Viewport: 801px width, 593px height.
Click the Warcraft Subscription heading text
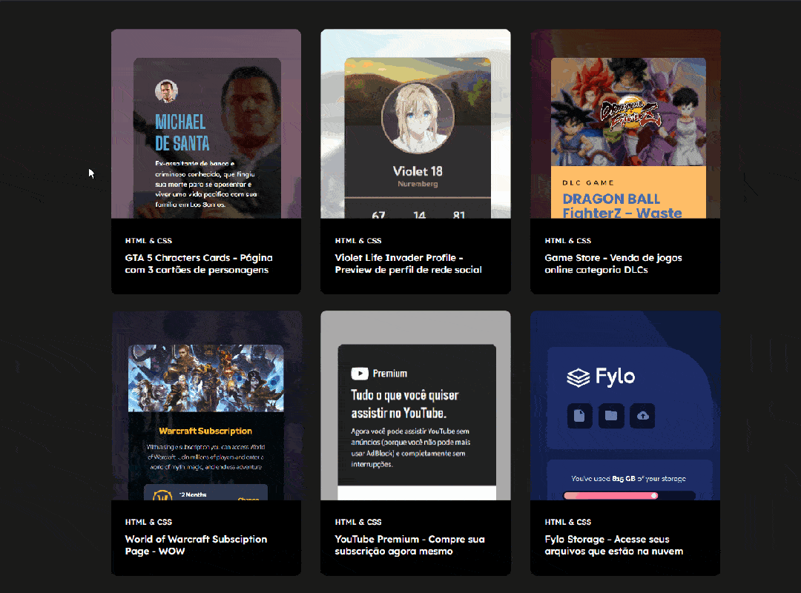205,431
